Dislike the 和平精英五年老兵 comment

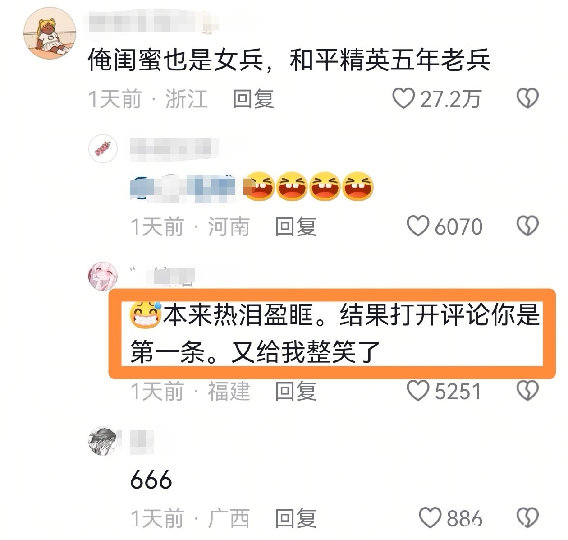click(527, 98)
